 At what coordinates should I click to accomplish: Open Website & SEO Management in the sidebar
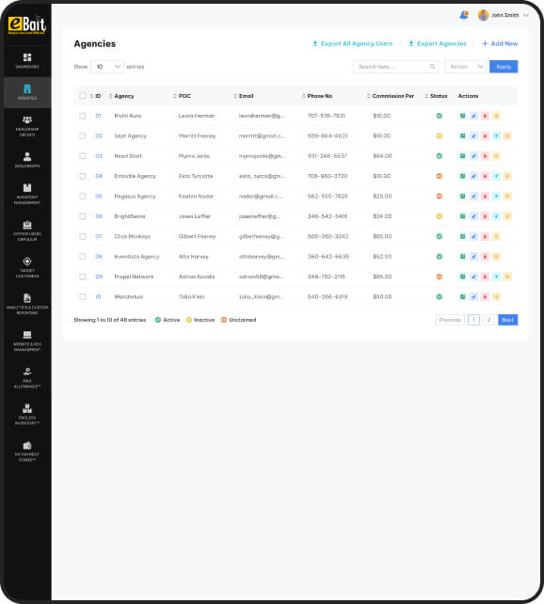[27, 341]
